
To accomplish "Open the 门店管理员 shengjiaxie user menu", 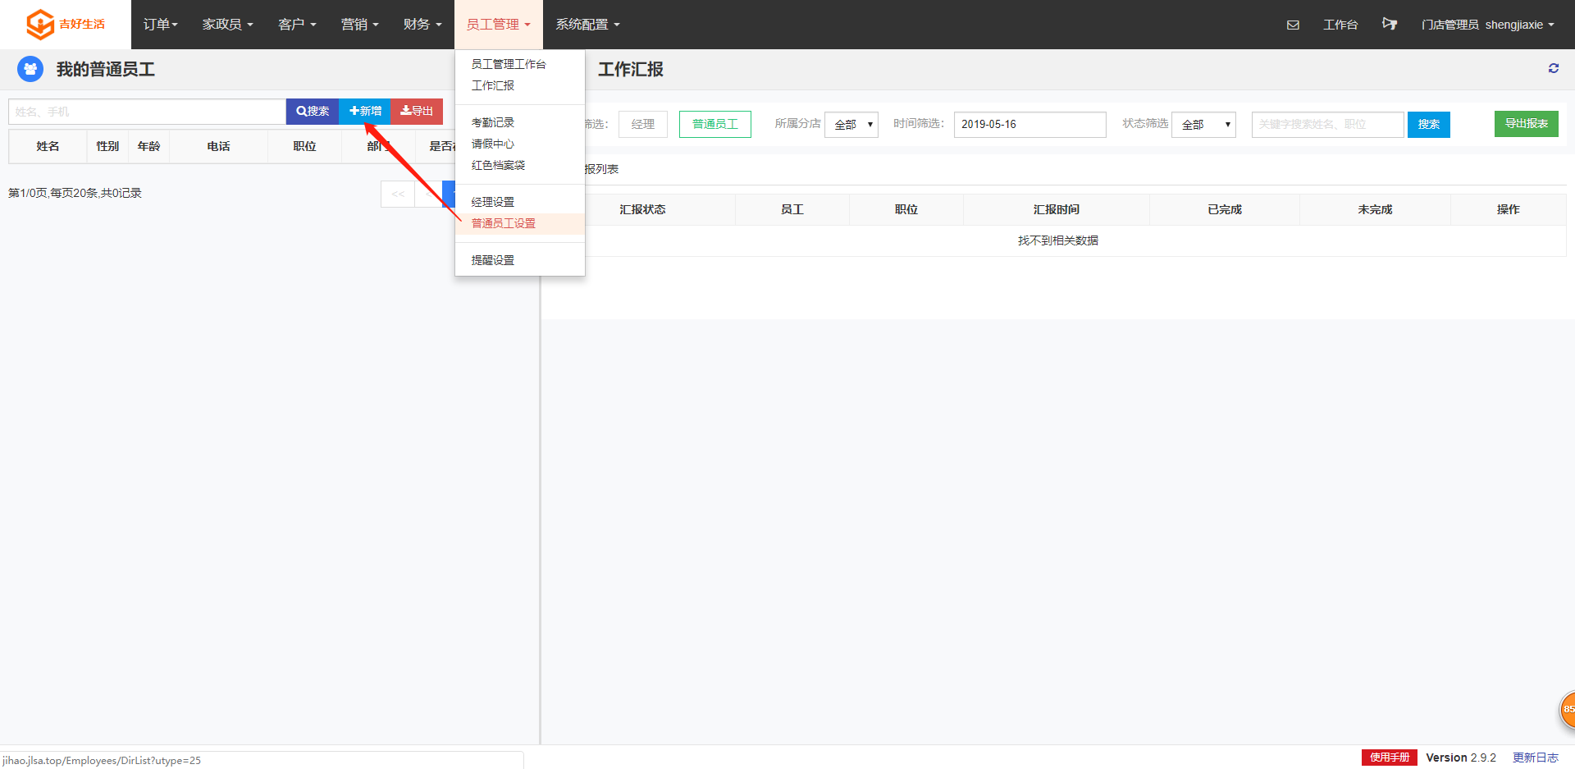I will 1487,25.
